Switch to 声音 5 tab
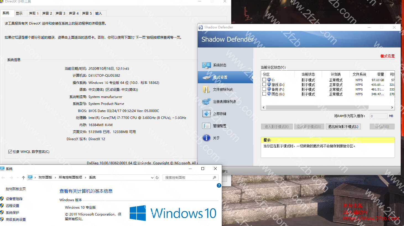The image size is (404, 226). tap(87, 13)
